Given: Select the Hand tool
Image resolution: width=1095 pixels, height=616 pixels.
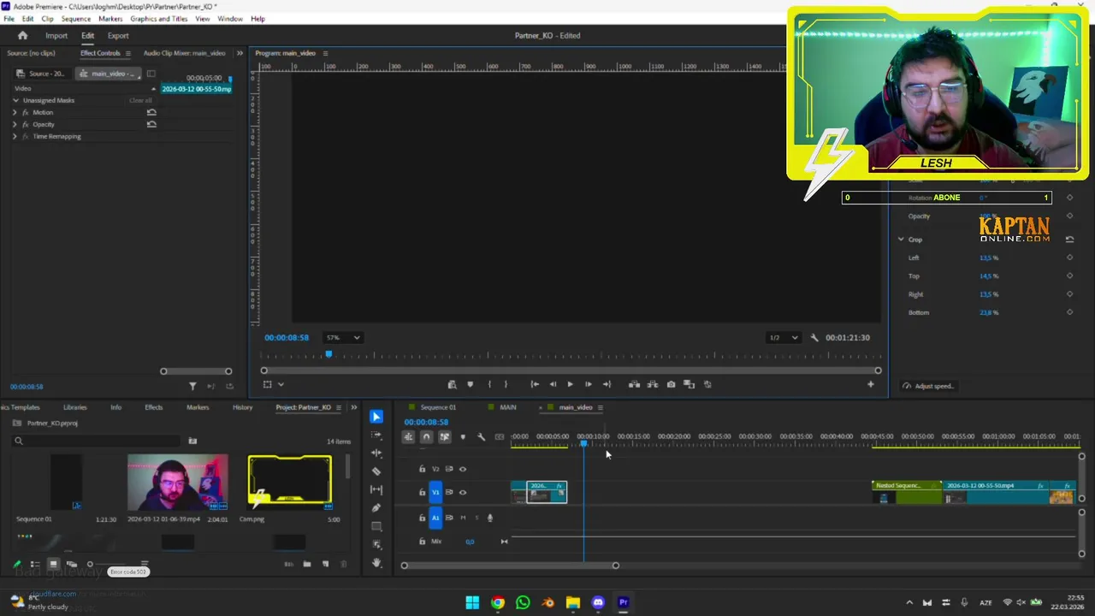Looking at the screenshot, I should [376, 563].
